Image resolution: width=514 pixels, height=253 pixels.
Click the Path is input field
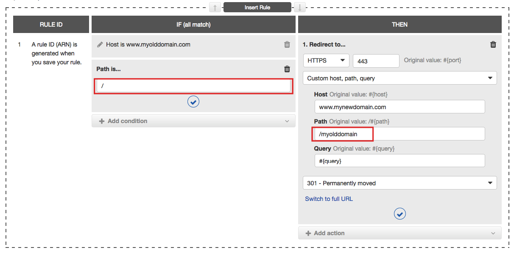(x=193, y=86)
